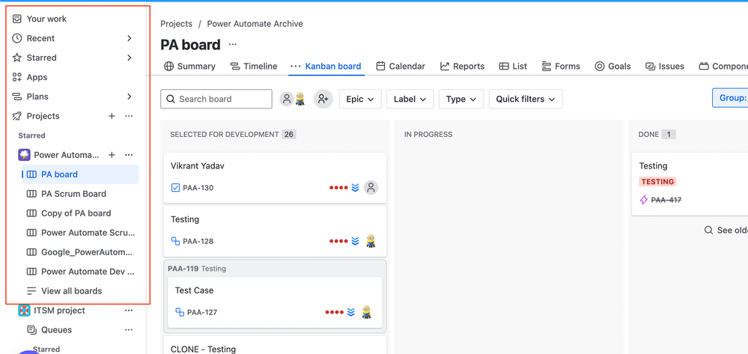Image resolution: width=748 pixels, height=354 pixels.
Task: Open ITSM project in sidebar
Action: [52, 311]
